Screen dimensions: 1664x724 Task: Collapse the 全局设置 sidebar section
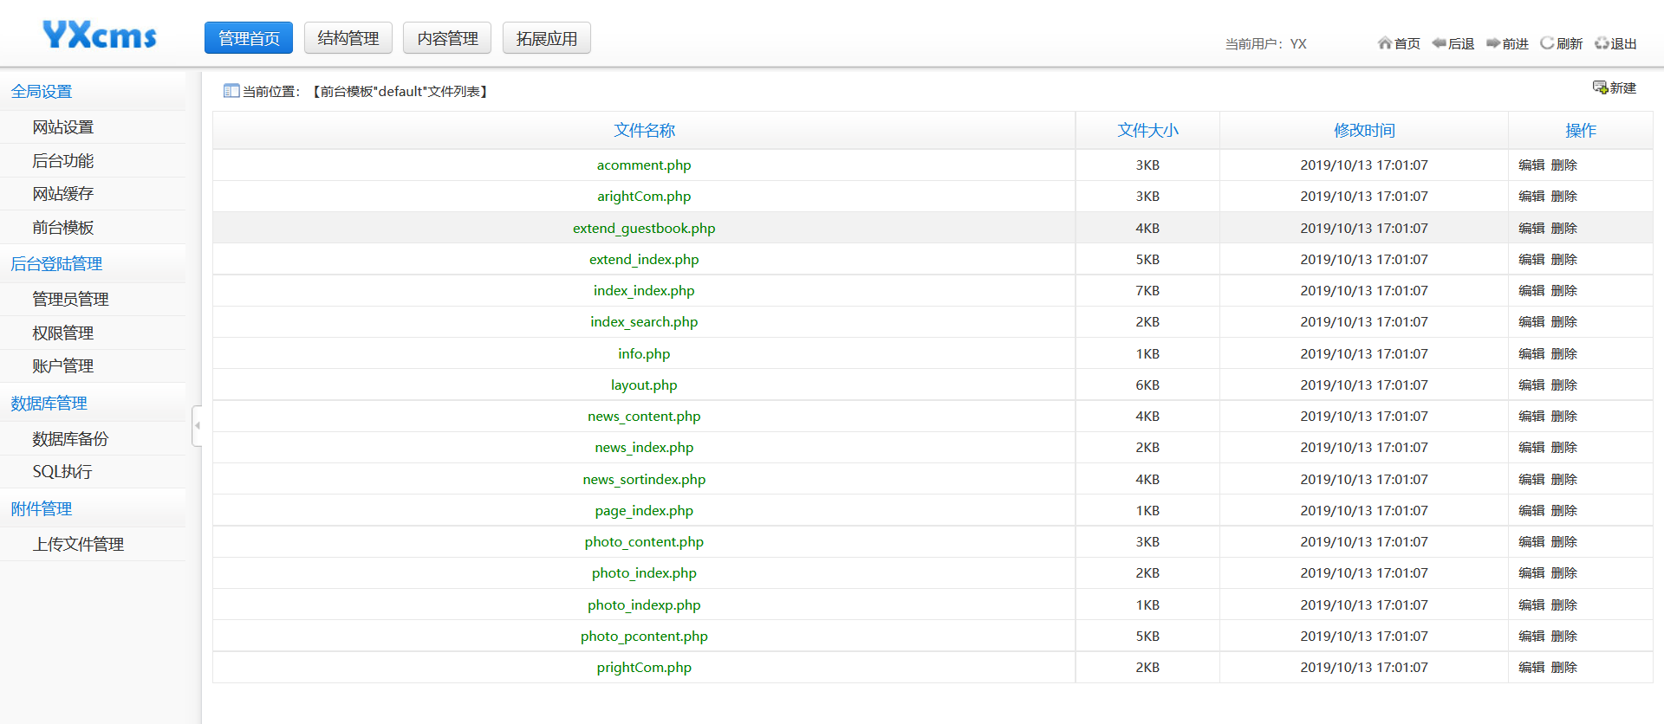coord(42,92)
